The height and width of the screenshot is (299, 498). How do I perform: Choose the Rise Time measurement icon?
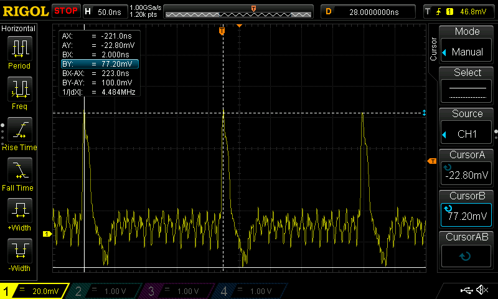click(x=19, y=133)
